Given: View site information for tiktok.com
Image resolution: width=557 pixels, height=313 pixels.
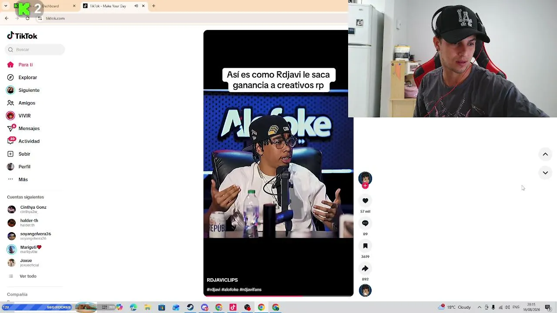Looking at the screenshot, I should click(x=40, y=18).
